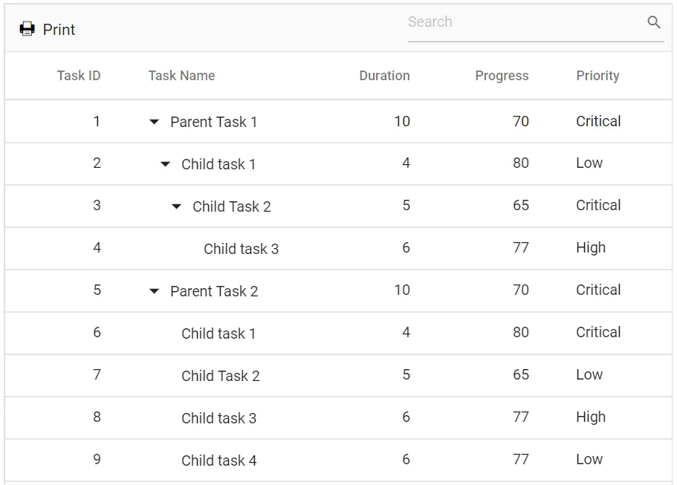Sort the grid by Task Name

pyautogui.click(x=181, y=75)
